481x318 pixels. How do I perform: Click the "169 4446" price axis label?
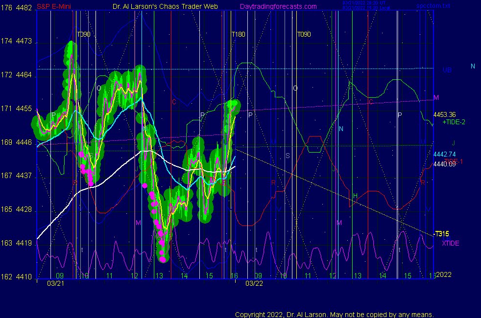16,142
